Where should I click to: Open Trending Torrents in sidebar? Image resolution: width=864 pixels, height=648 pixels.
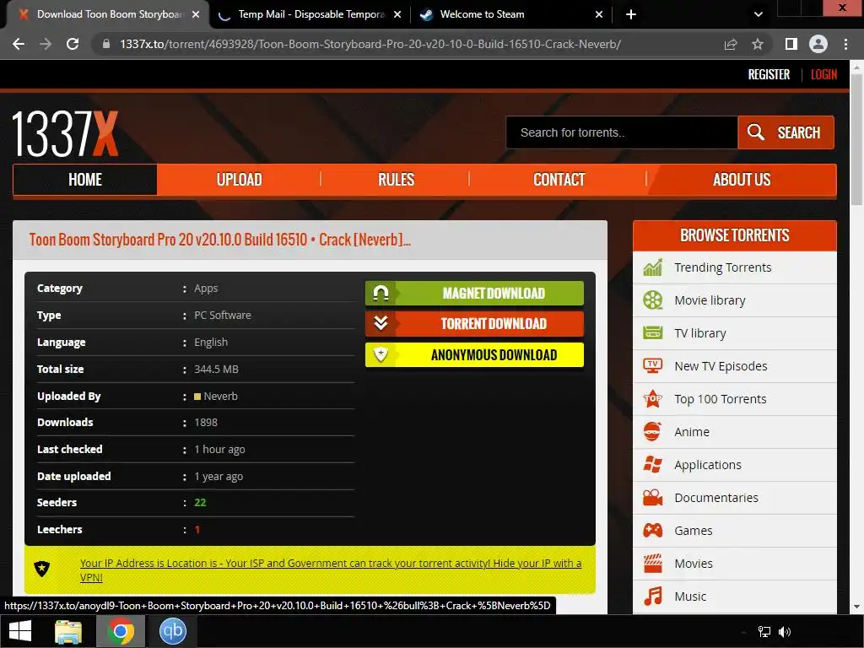point(735,267)
